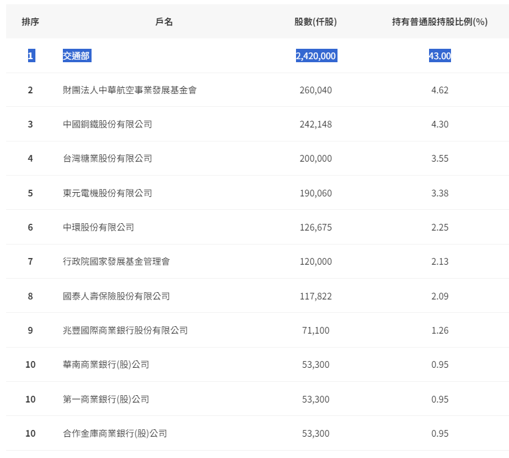Click 53,300 in the 華南商業銀行 row
The image size is (509, 458).
point(316,365)
